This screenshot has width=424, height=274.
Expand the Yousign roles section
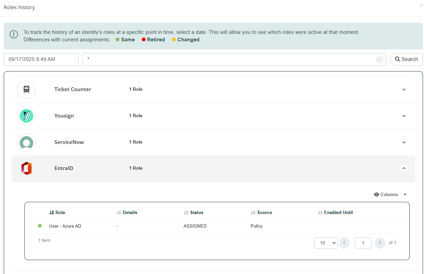[404, 116]
